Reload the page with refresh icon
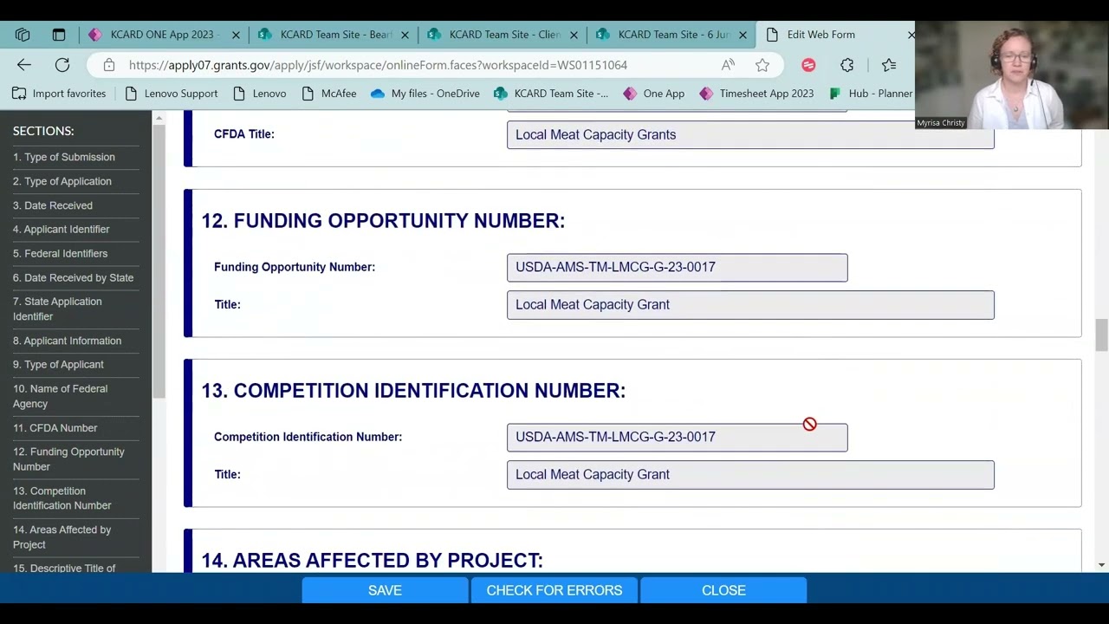 [62, 65]
